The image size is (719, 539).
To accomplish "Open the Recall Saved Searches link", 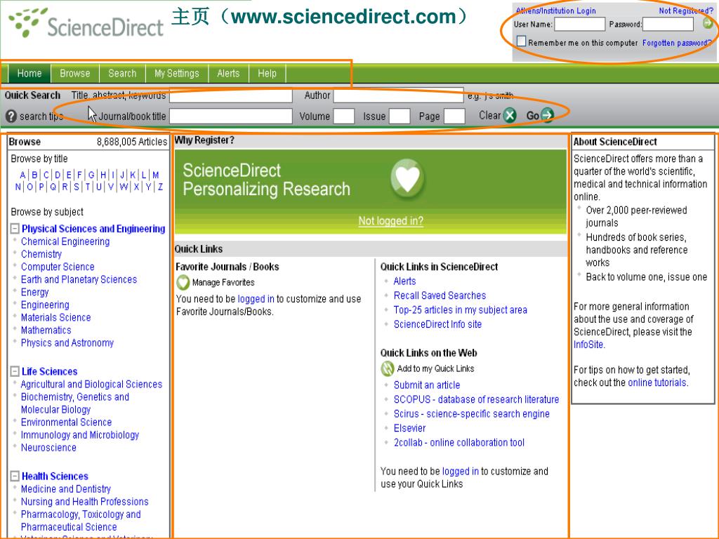I will pos(440,295).
